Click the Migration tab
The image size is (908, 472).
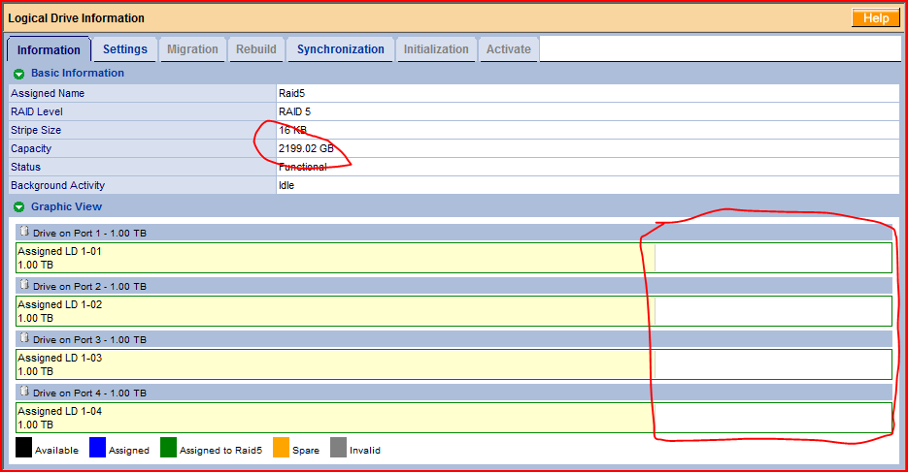pyautogui.click(x=192, y=49)
